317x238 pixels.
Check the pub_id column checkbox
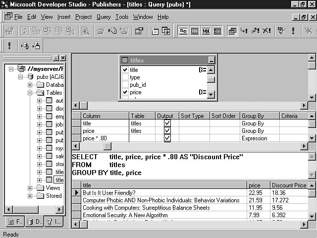(x=125, y=85)
